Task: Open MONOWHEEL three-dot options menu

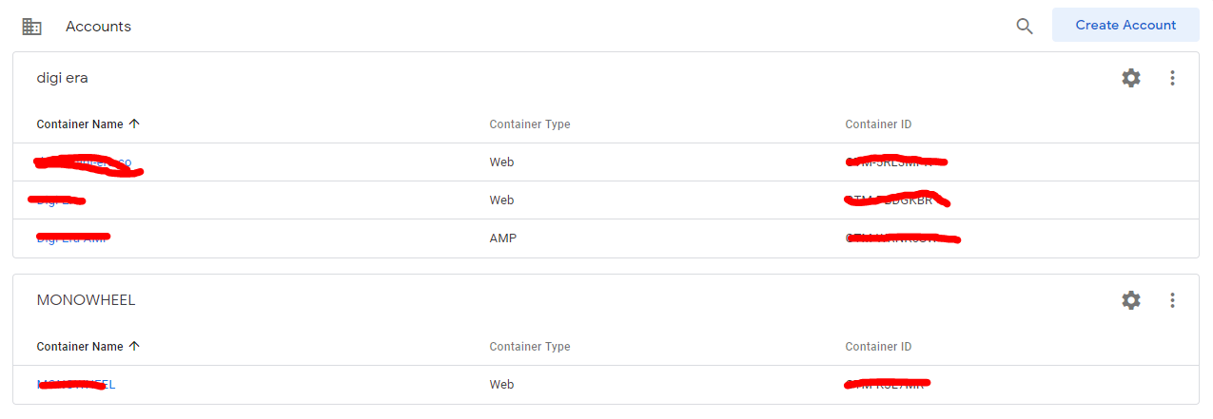Action: tap(1172, 300)
